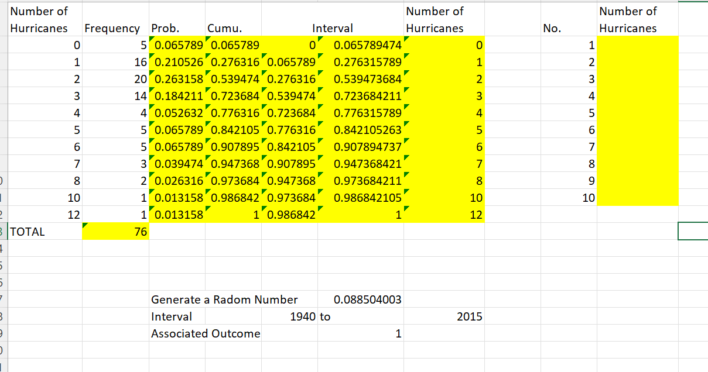
Task: Select the first column hurricanes cell showing 12
Action: [45, 215]
